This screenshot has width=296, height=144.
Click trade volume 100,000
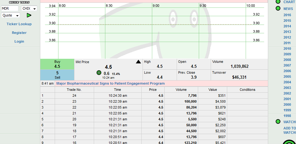(190, 102)
